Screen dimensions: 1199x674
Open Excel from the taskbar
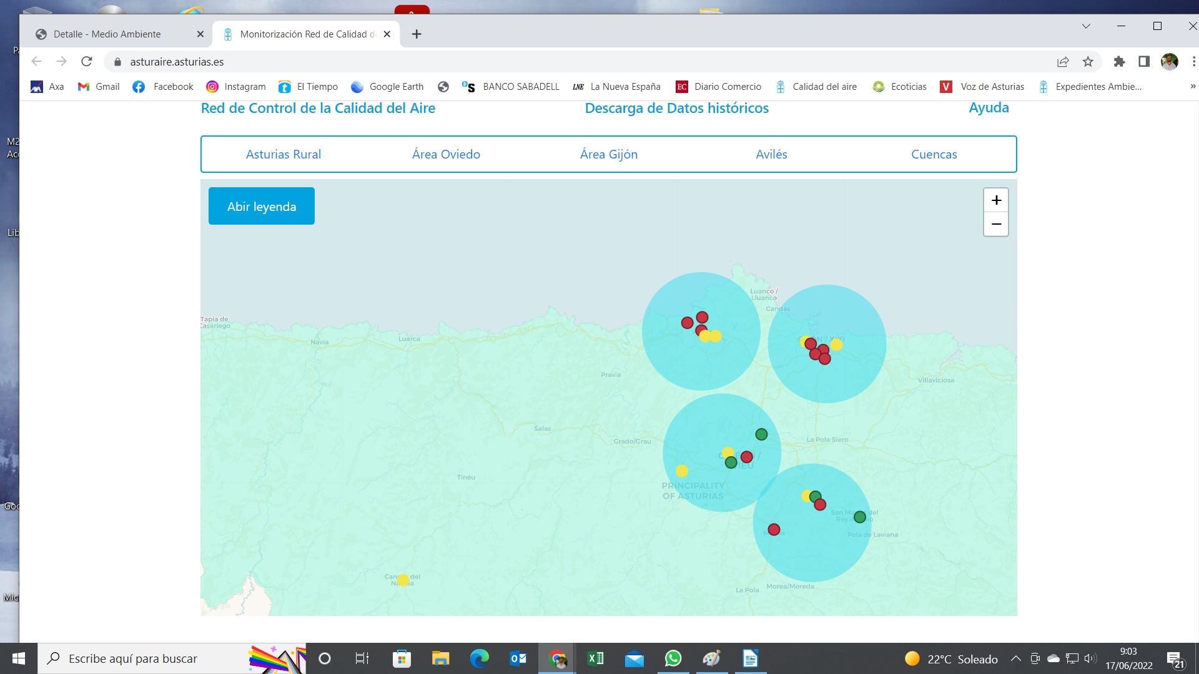pyautogui.click(x=595, y=658)
